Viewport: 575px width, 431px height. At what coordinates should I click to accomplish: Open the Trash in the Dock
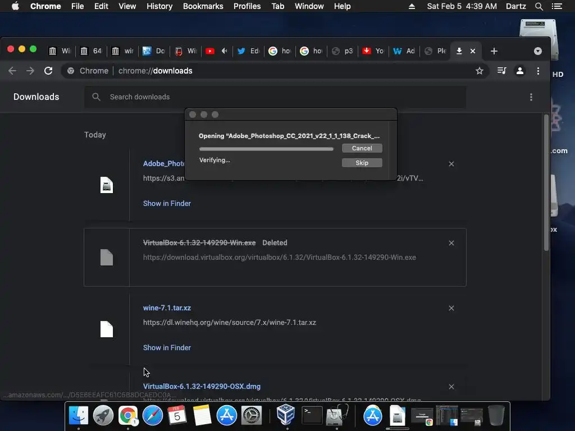[x=496, y=416]
